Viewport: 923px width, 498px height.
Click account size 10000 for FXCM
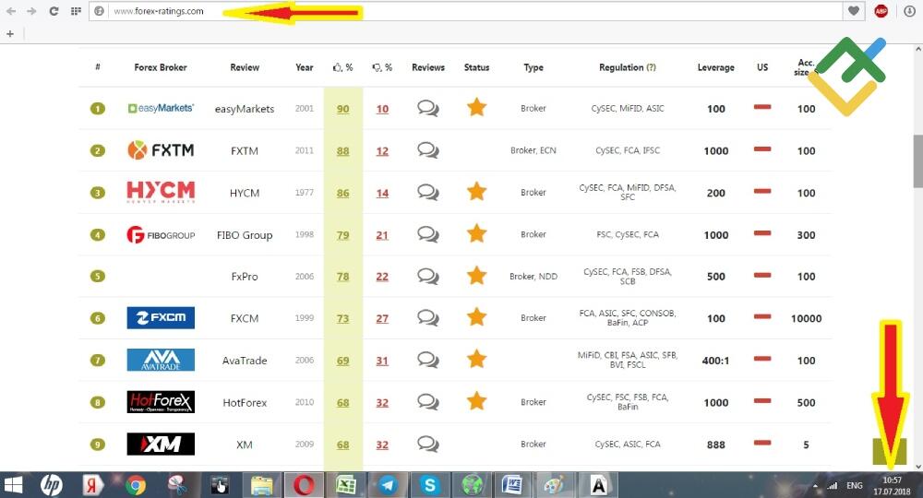coord(806,319)
